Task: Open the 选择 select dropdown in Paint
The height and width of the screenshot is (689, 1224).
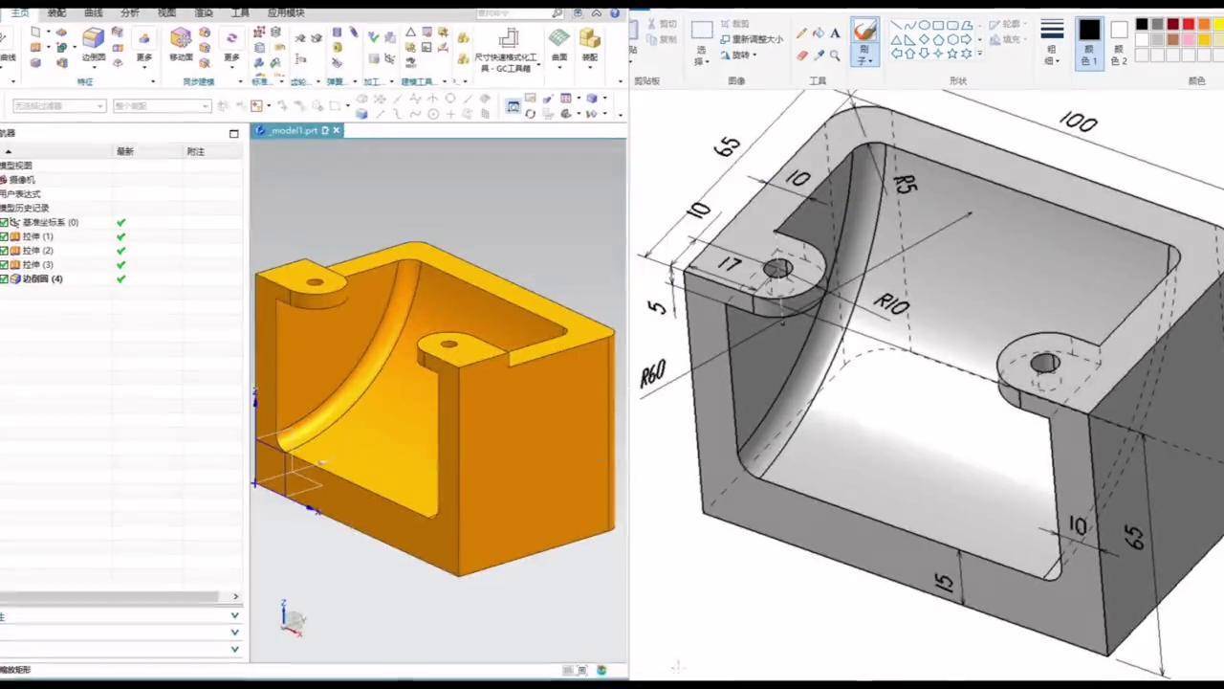Action: (701, 56)
